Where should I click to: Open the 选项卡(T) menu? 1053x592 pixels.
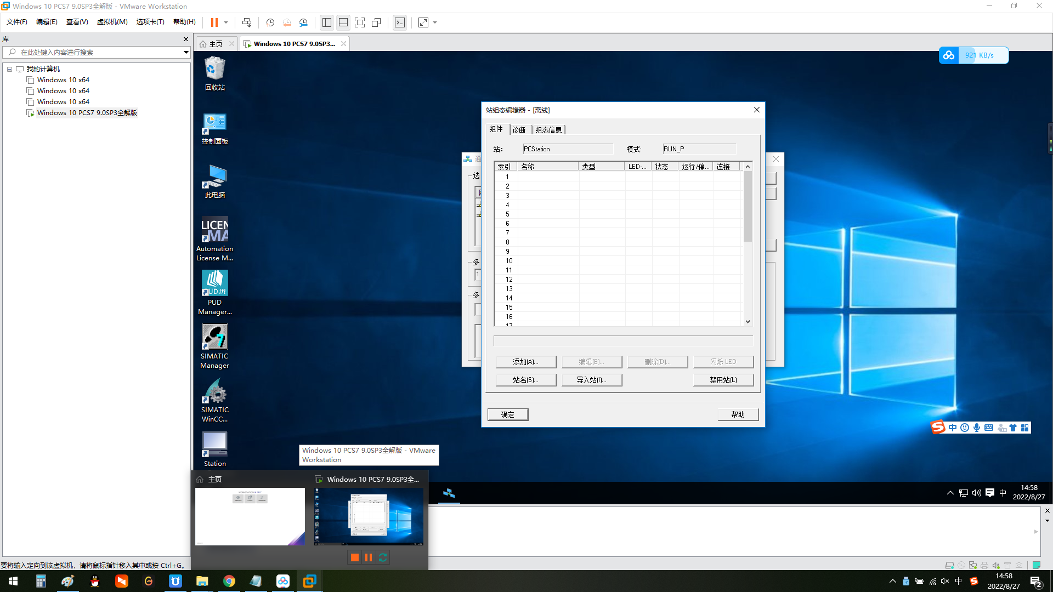(150, 22)
